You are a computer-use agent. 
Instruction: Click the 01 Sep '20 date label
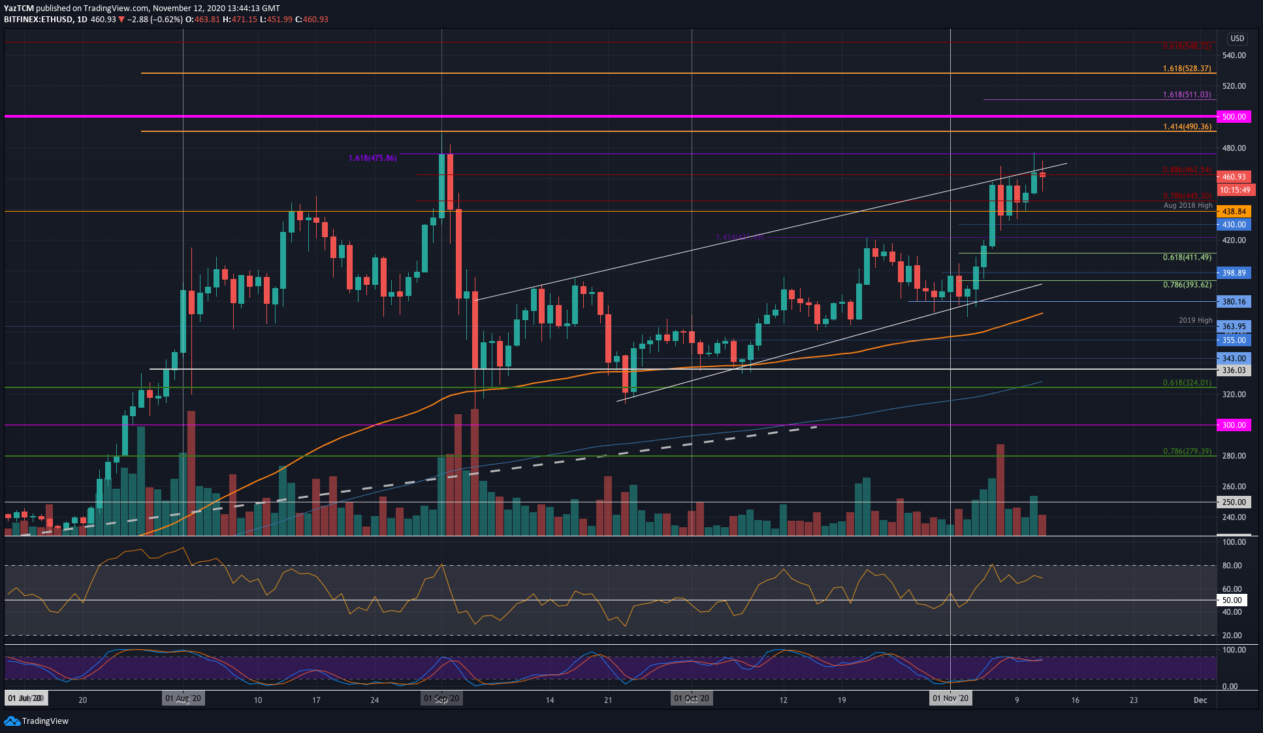[x=441, y=698]
